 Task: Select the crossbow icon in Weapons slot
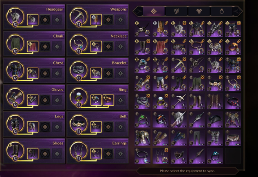pyautogui.click(x=79, y=17)
